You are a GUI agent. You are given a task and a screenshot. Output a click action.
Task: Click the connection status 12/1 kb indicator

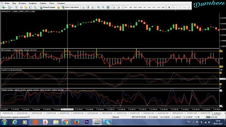coord(212,117)
